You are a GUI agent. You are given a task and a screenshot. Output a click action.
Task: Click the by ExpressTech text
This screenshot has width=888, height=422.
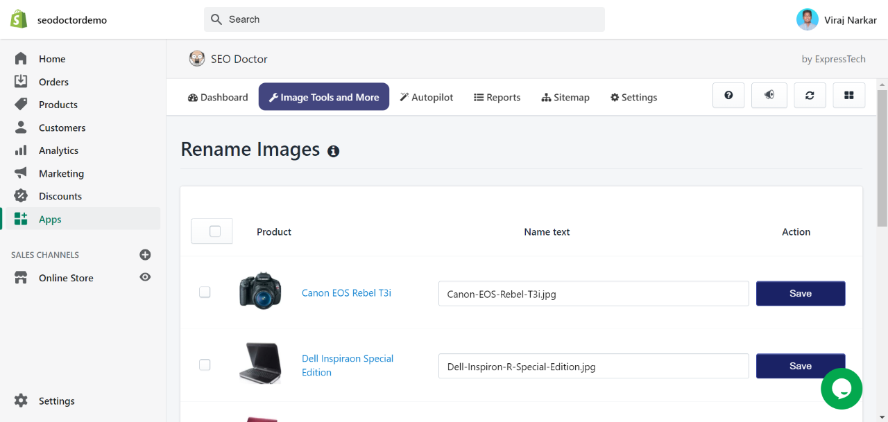(833, 59)
